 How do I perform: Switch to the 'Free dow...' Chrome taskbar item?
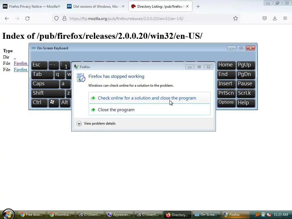32,215
